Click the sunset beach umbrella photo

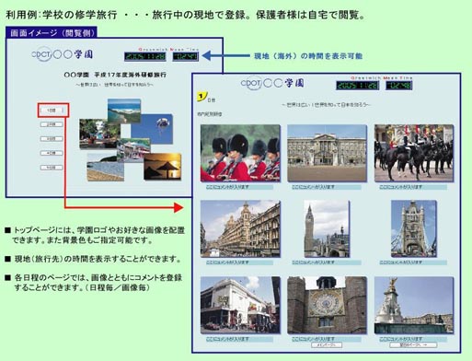pyautogui.click(x=162, y=167)
